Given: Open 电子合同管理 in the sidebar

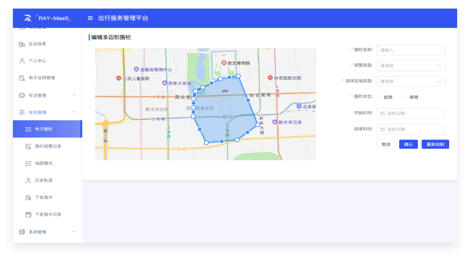Looking at the screenshot, I should point(42,78).
